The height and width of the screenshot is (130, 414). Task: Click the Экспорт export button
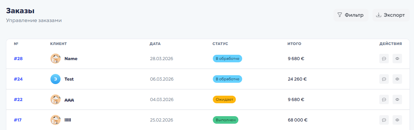tap(391, 15)
